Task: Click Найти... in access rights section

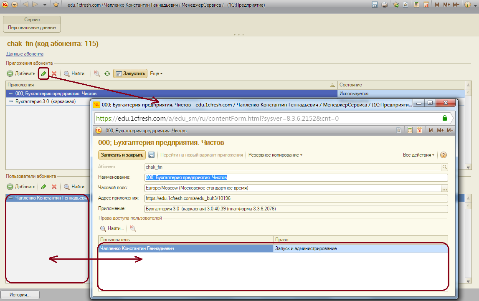Action: coord(112,228)
